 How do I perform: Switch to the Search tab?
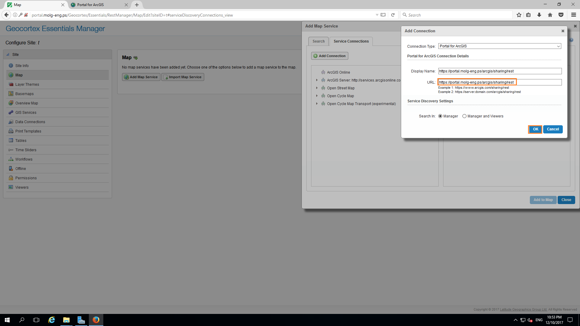(x=318, y=41)
